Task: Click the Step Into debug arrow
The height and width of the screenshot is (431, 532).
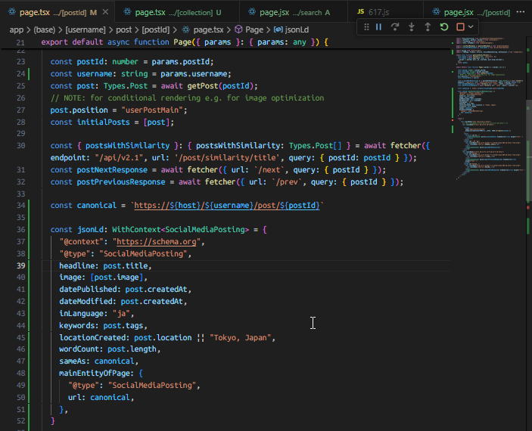Action: (412, 26)
